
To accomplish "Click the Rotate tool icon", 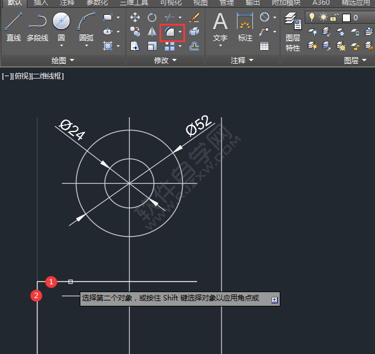I will pyautogui.click(x=152, y=17).
